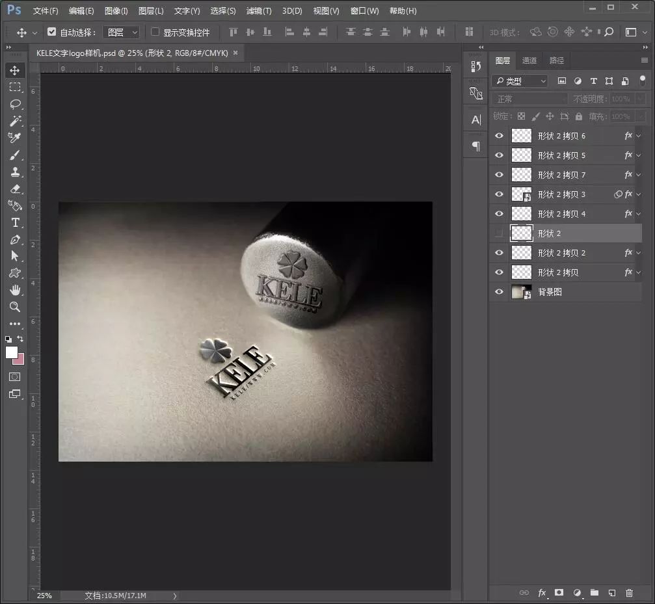Switch to the 通道 tab
The width and height of the screenshot is (655, 604).
529,60
